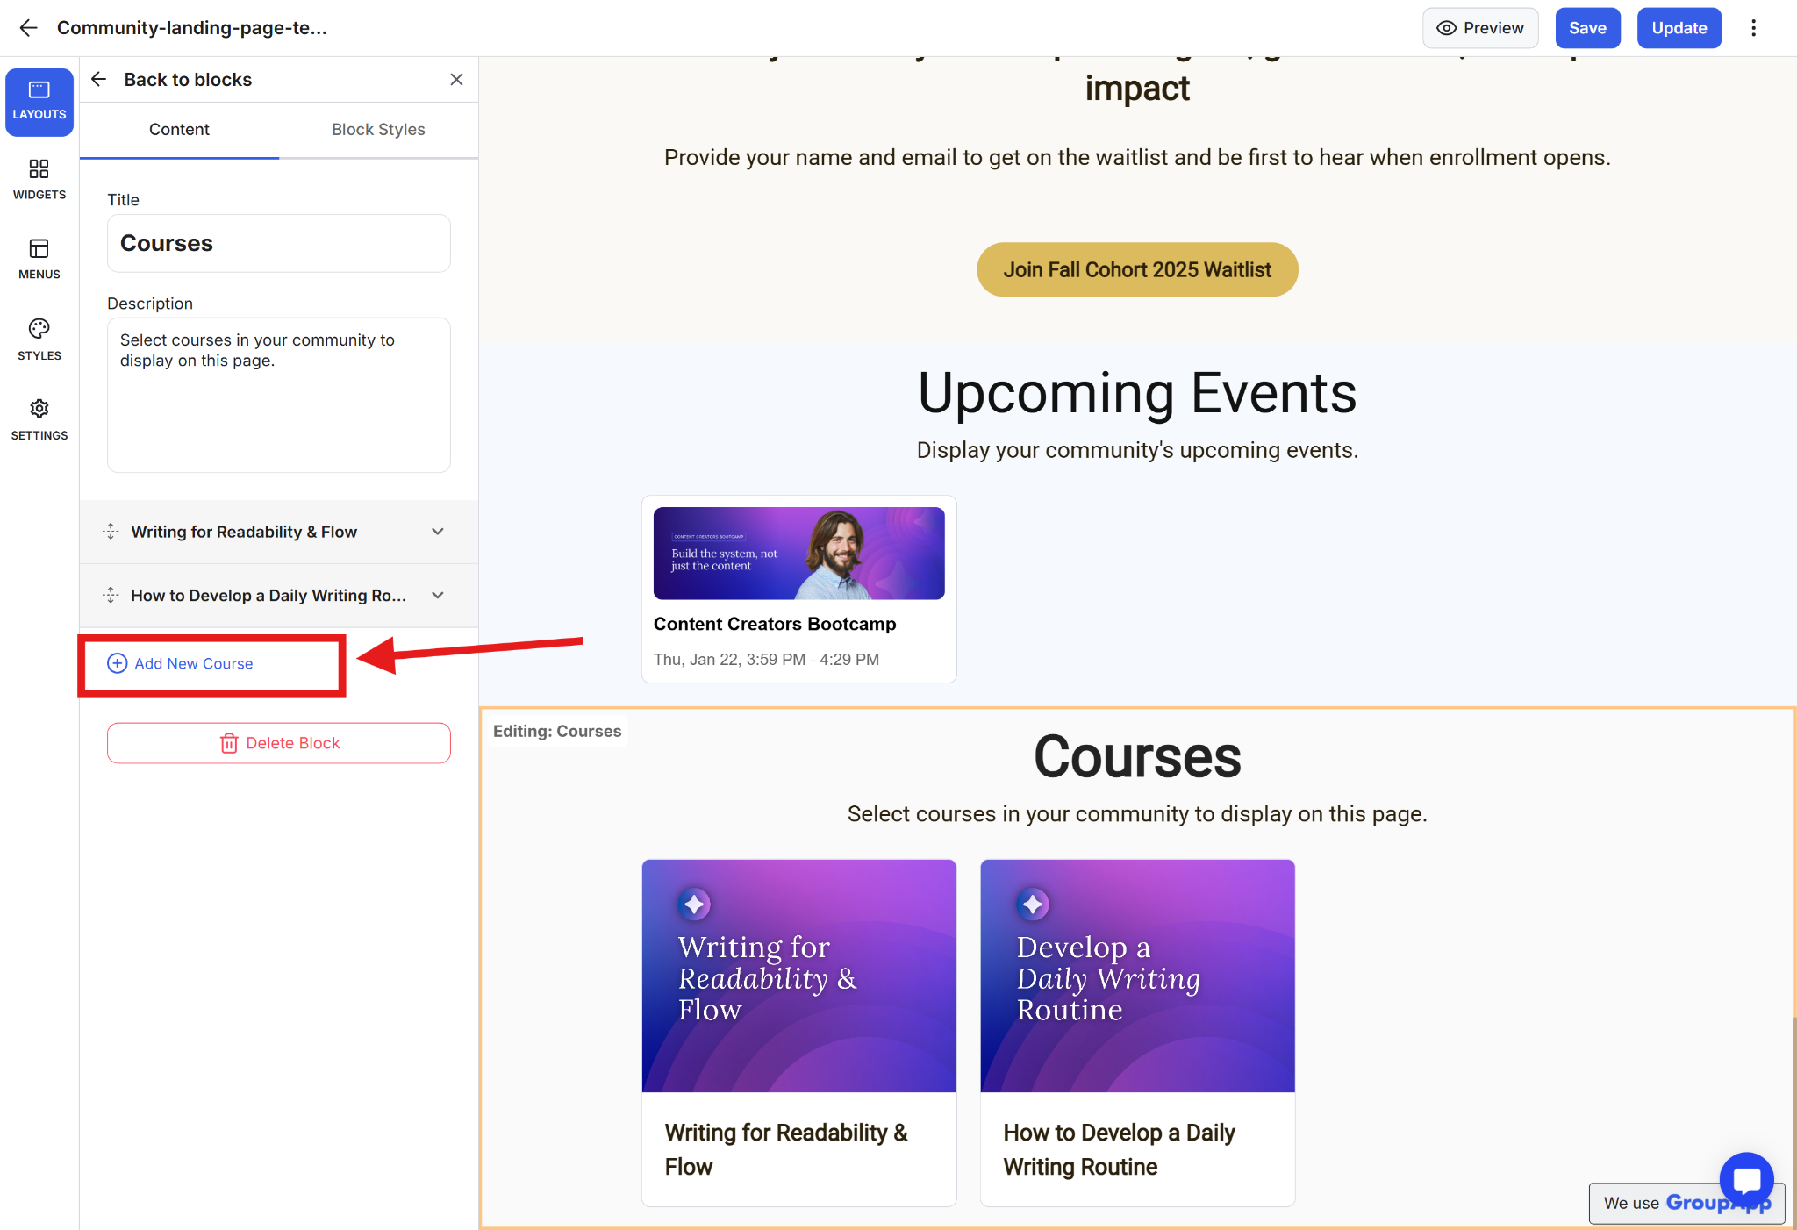1797x1230 pixels.
Task: Open the Styles palette panel
Action: pos(39,340)
